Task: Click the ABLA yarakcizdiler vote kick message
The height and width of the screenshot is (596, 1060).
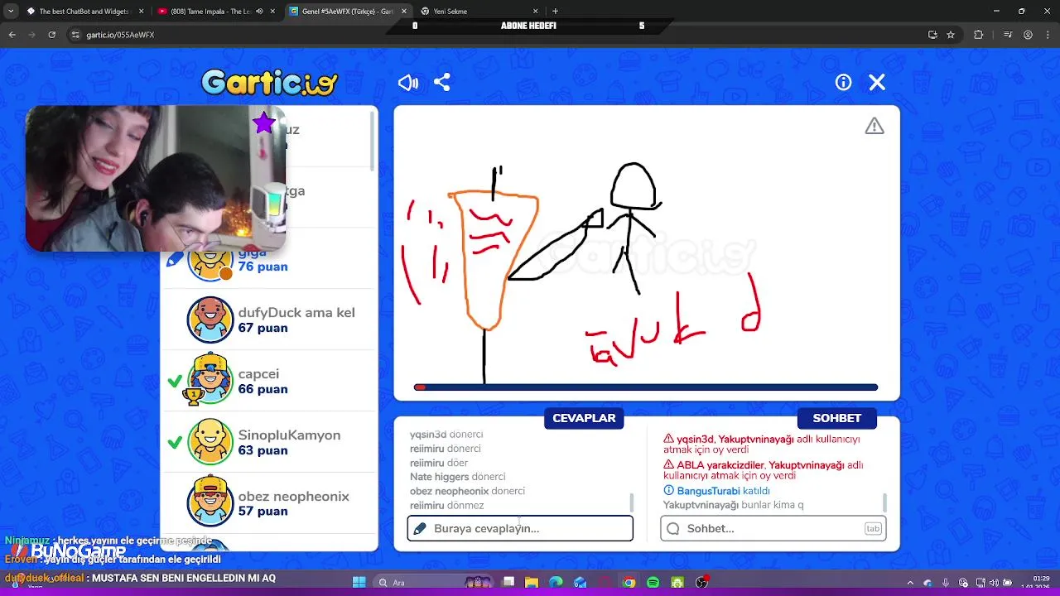Action: click(764, 470)
